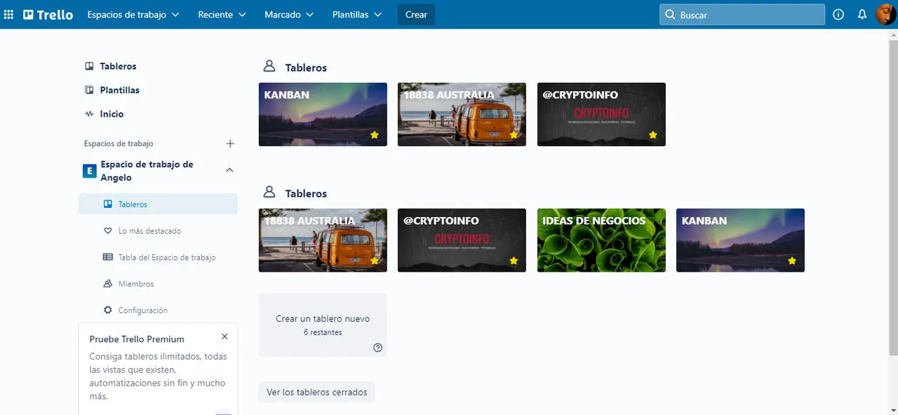Unstar @CRYPTOINFO board in lower row
898x415 pixels.
[x=514, y=261]
